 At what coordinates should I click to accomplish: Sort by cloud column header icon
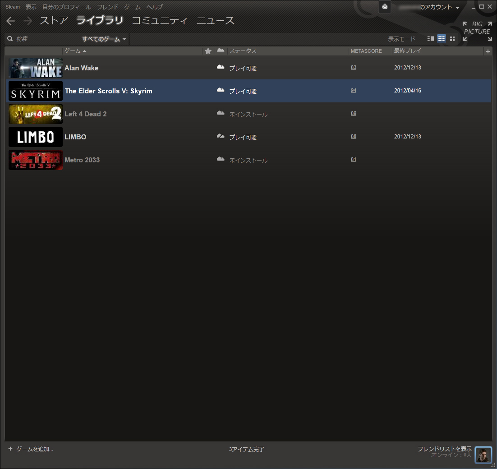click(221, 51)
